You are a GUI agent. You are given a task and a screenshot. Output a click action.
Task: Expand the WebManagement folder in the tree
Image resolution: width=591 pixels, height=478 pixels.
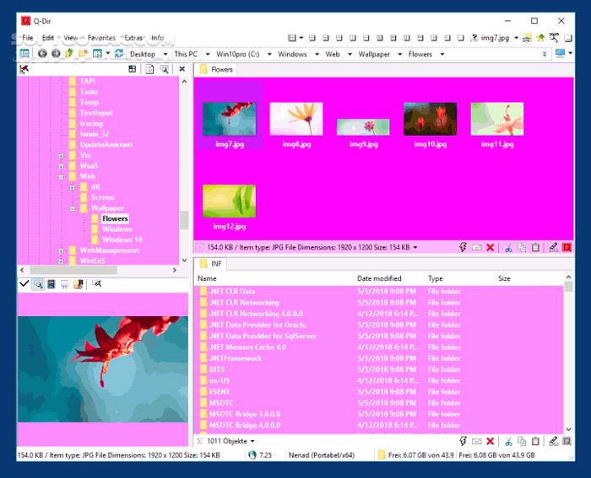coord(62,250)
